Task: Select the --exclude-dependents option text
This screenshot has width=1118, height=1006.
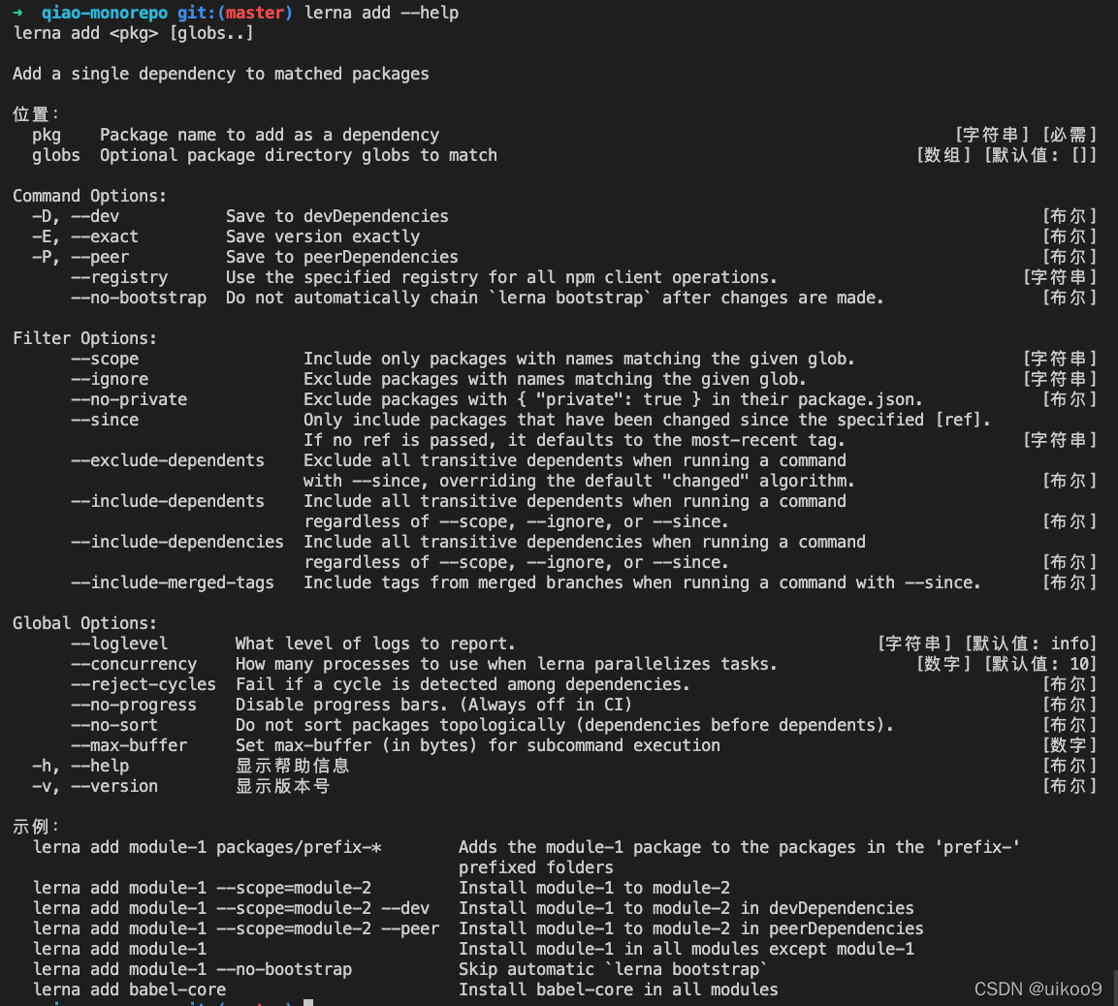Action: [167, 460]
